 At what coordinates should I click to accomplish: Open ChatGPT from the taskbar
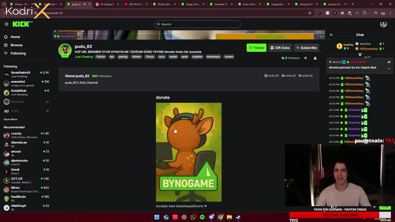pos(184,217)
